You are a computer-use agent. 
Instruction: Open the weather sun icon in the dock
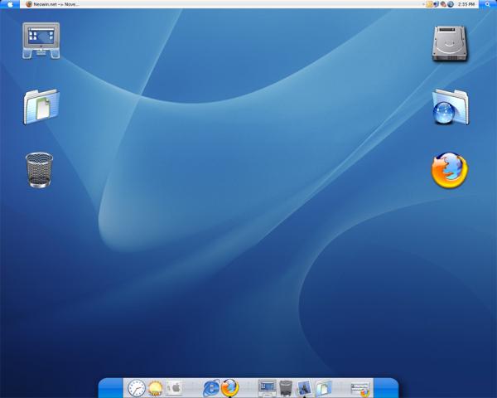tap(156, 388)
